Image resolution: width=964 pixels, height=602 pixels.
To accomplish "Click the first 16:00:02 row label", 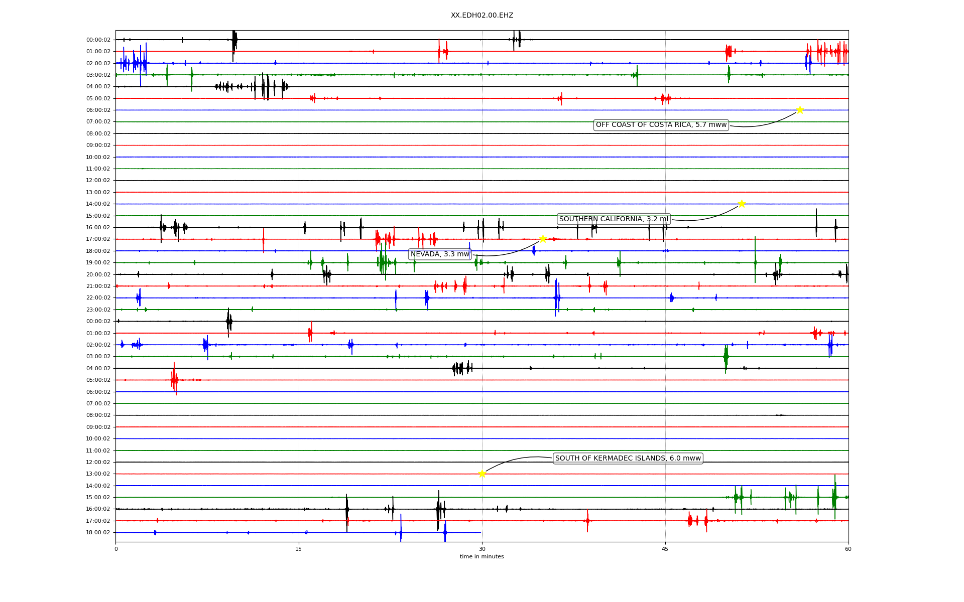I will pyautogui.click(x=98, y=227).
